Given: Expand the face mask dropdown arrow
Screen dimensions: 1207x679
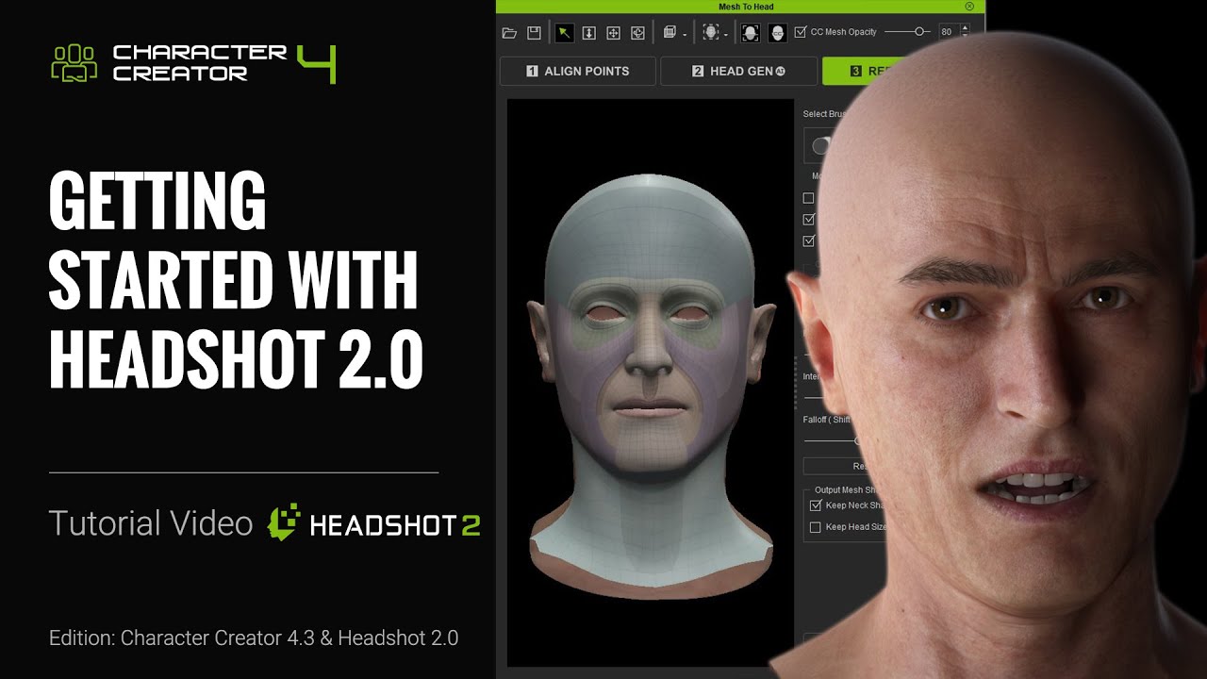Looking at the screenshot, I should tap(726, 36).
